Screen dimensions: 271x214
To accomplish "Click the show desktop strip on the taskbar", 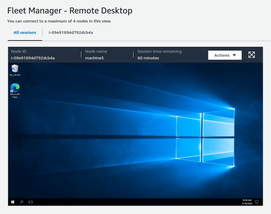I will coord(262,202).
